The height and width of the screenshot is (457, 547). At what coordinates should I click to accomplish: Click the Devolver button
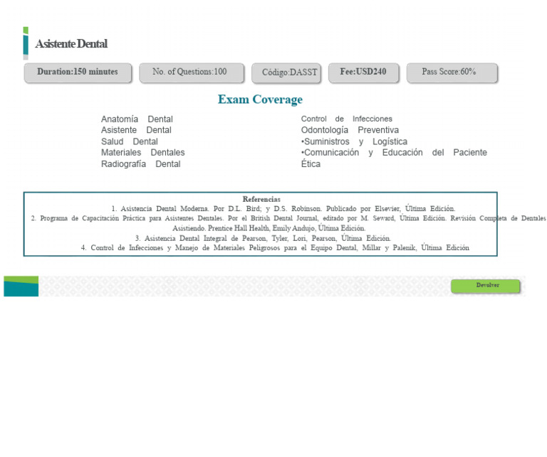pyautogui.click(x=485, y=286)
